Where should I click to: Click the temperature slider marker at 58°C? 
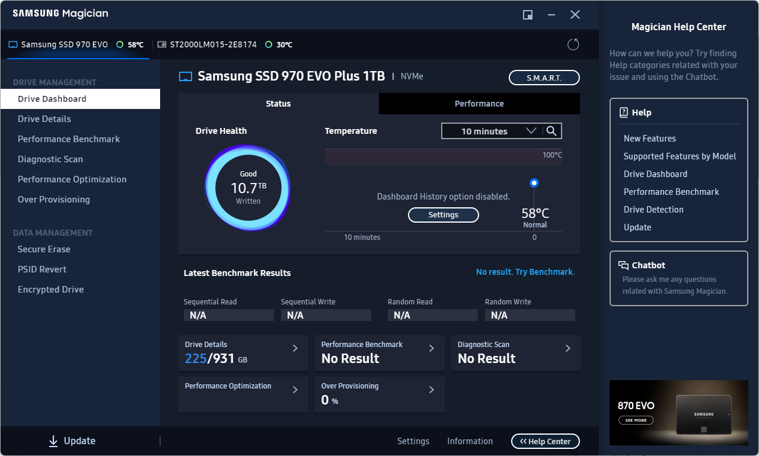click(534, 182)
